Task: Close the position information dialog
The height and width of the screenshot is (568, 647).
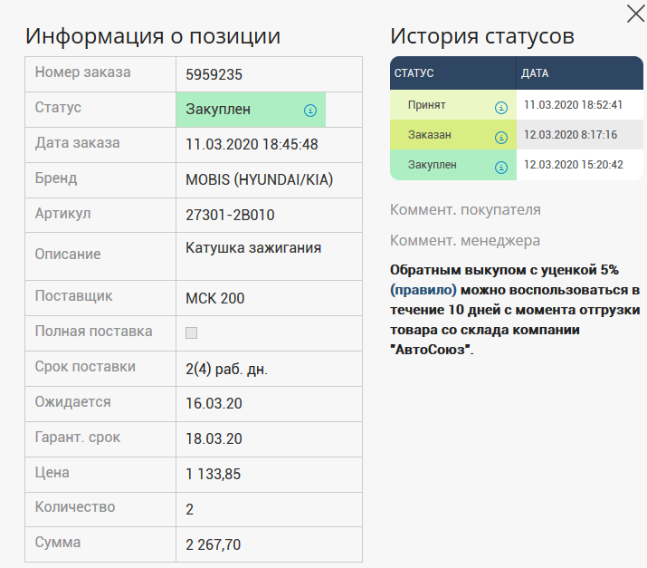Action: (635, 13)
